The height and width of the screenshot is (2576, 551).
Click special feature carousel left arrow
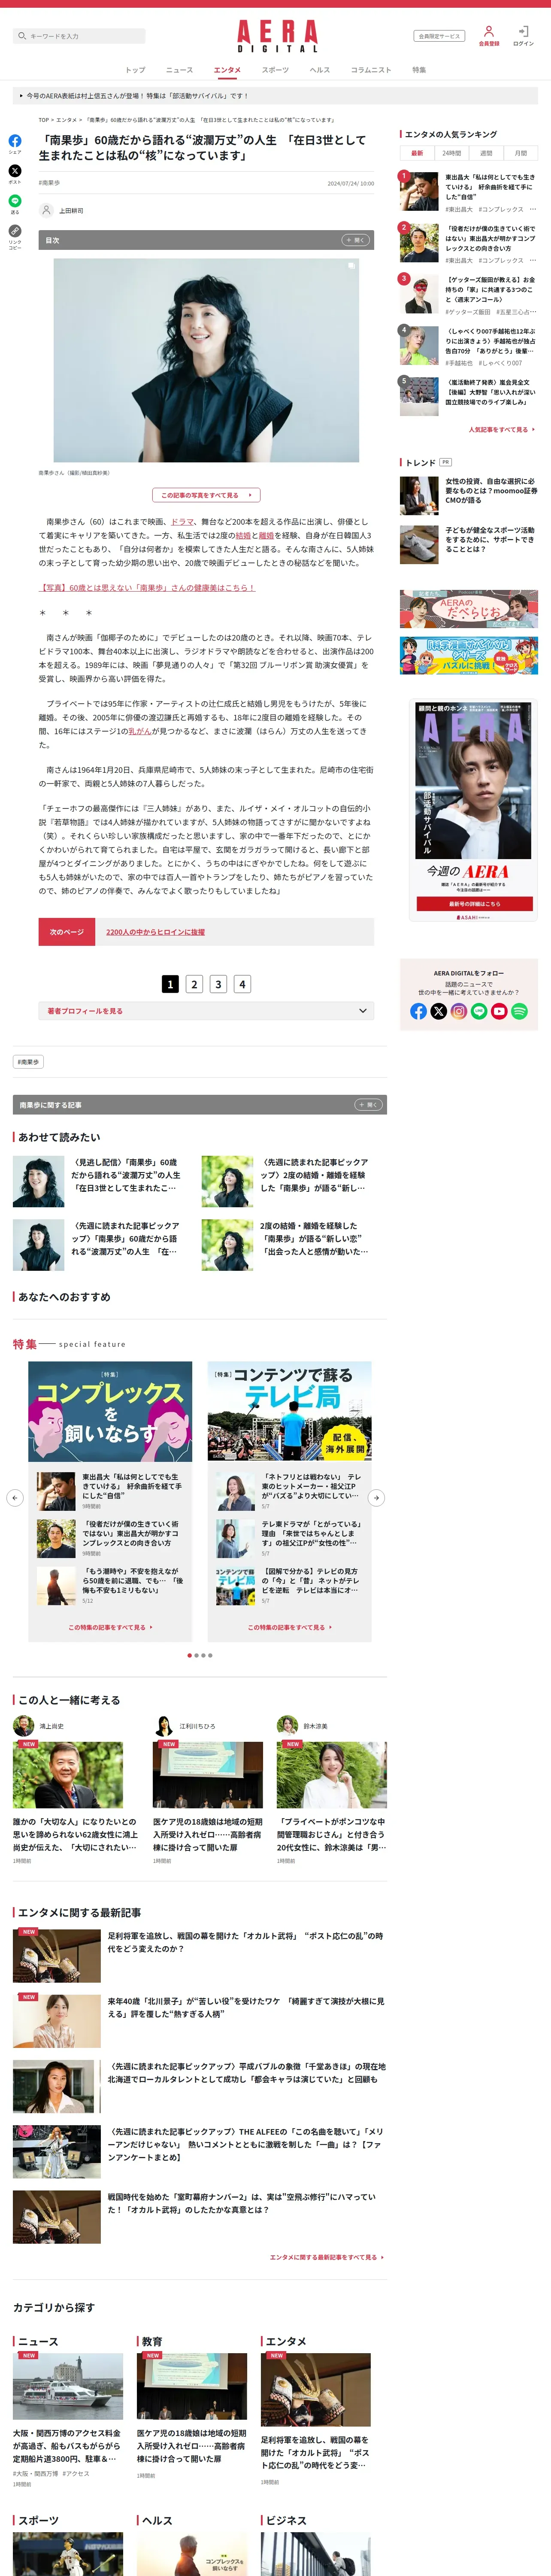pos(14,1497)
